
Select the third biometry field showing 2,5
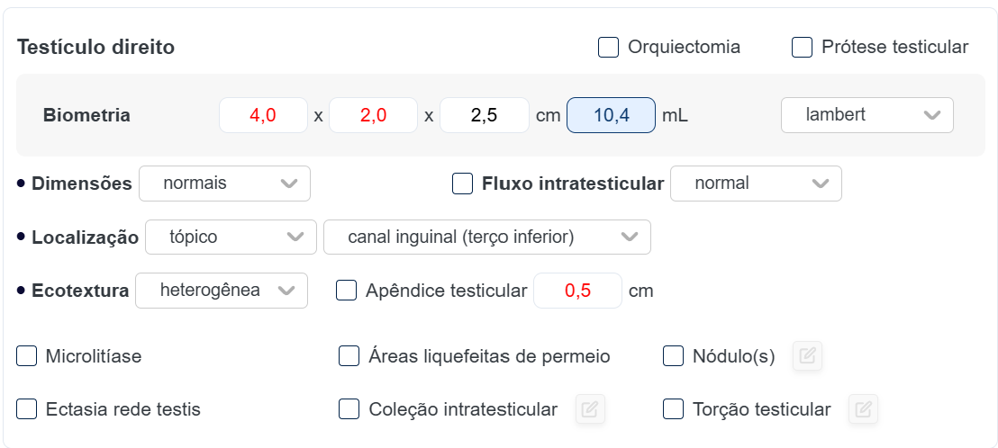484,115
